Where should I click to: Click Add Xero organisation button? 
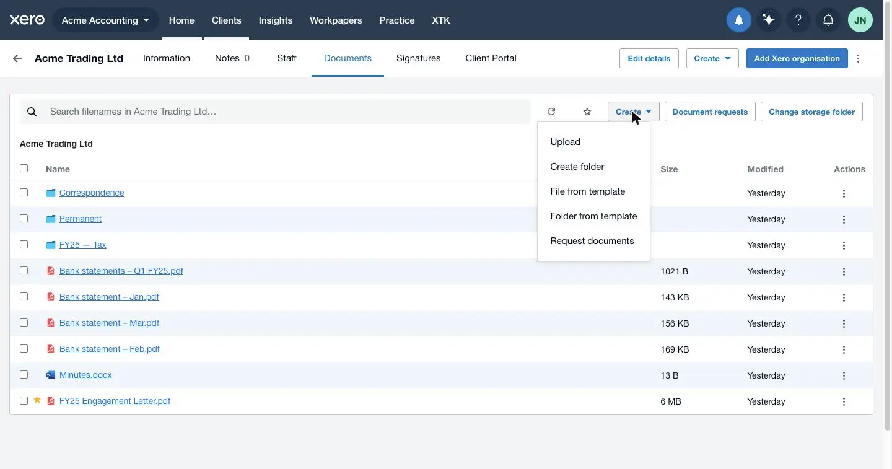(797, 58)
